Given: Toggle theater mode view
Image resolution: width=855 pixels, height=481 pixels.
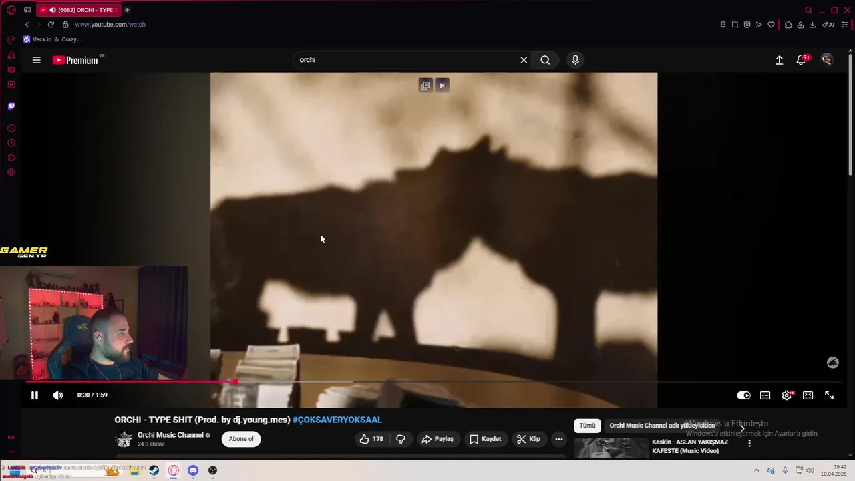Looking at the screenshot, I should point(808,395).
